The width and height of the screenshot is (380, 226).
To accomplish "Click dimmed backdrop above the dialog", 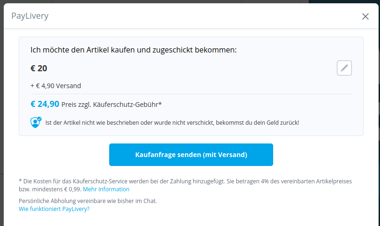I will click(x=141, y=1).
